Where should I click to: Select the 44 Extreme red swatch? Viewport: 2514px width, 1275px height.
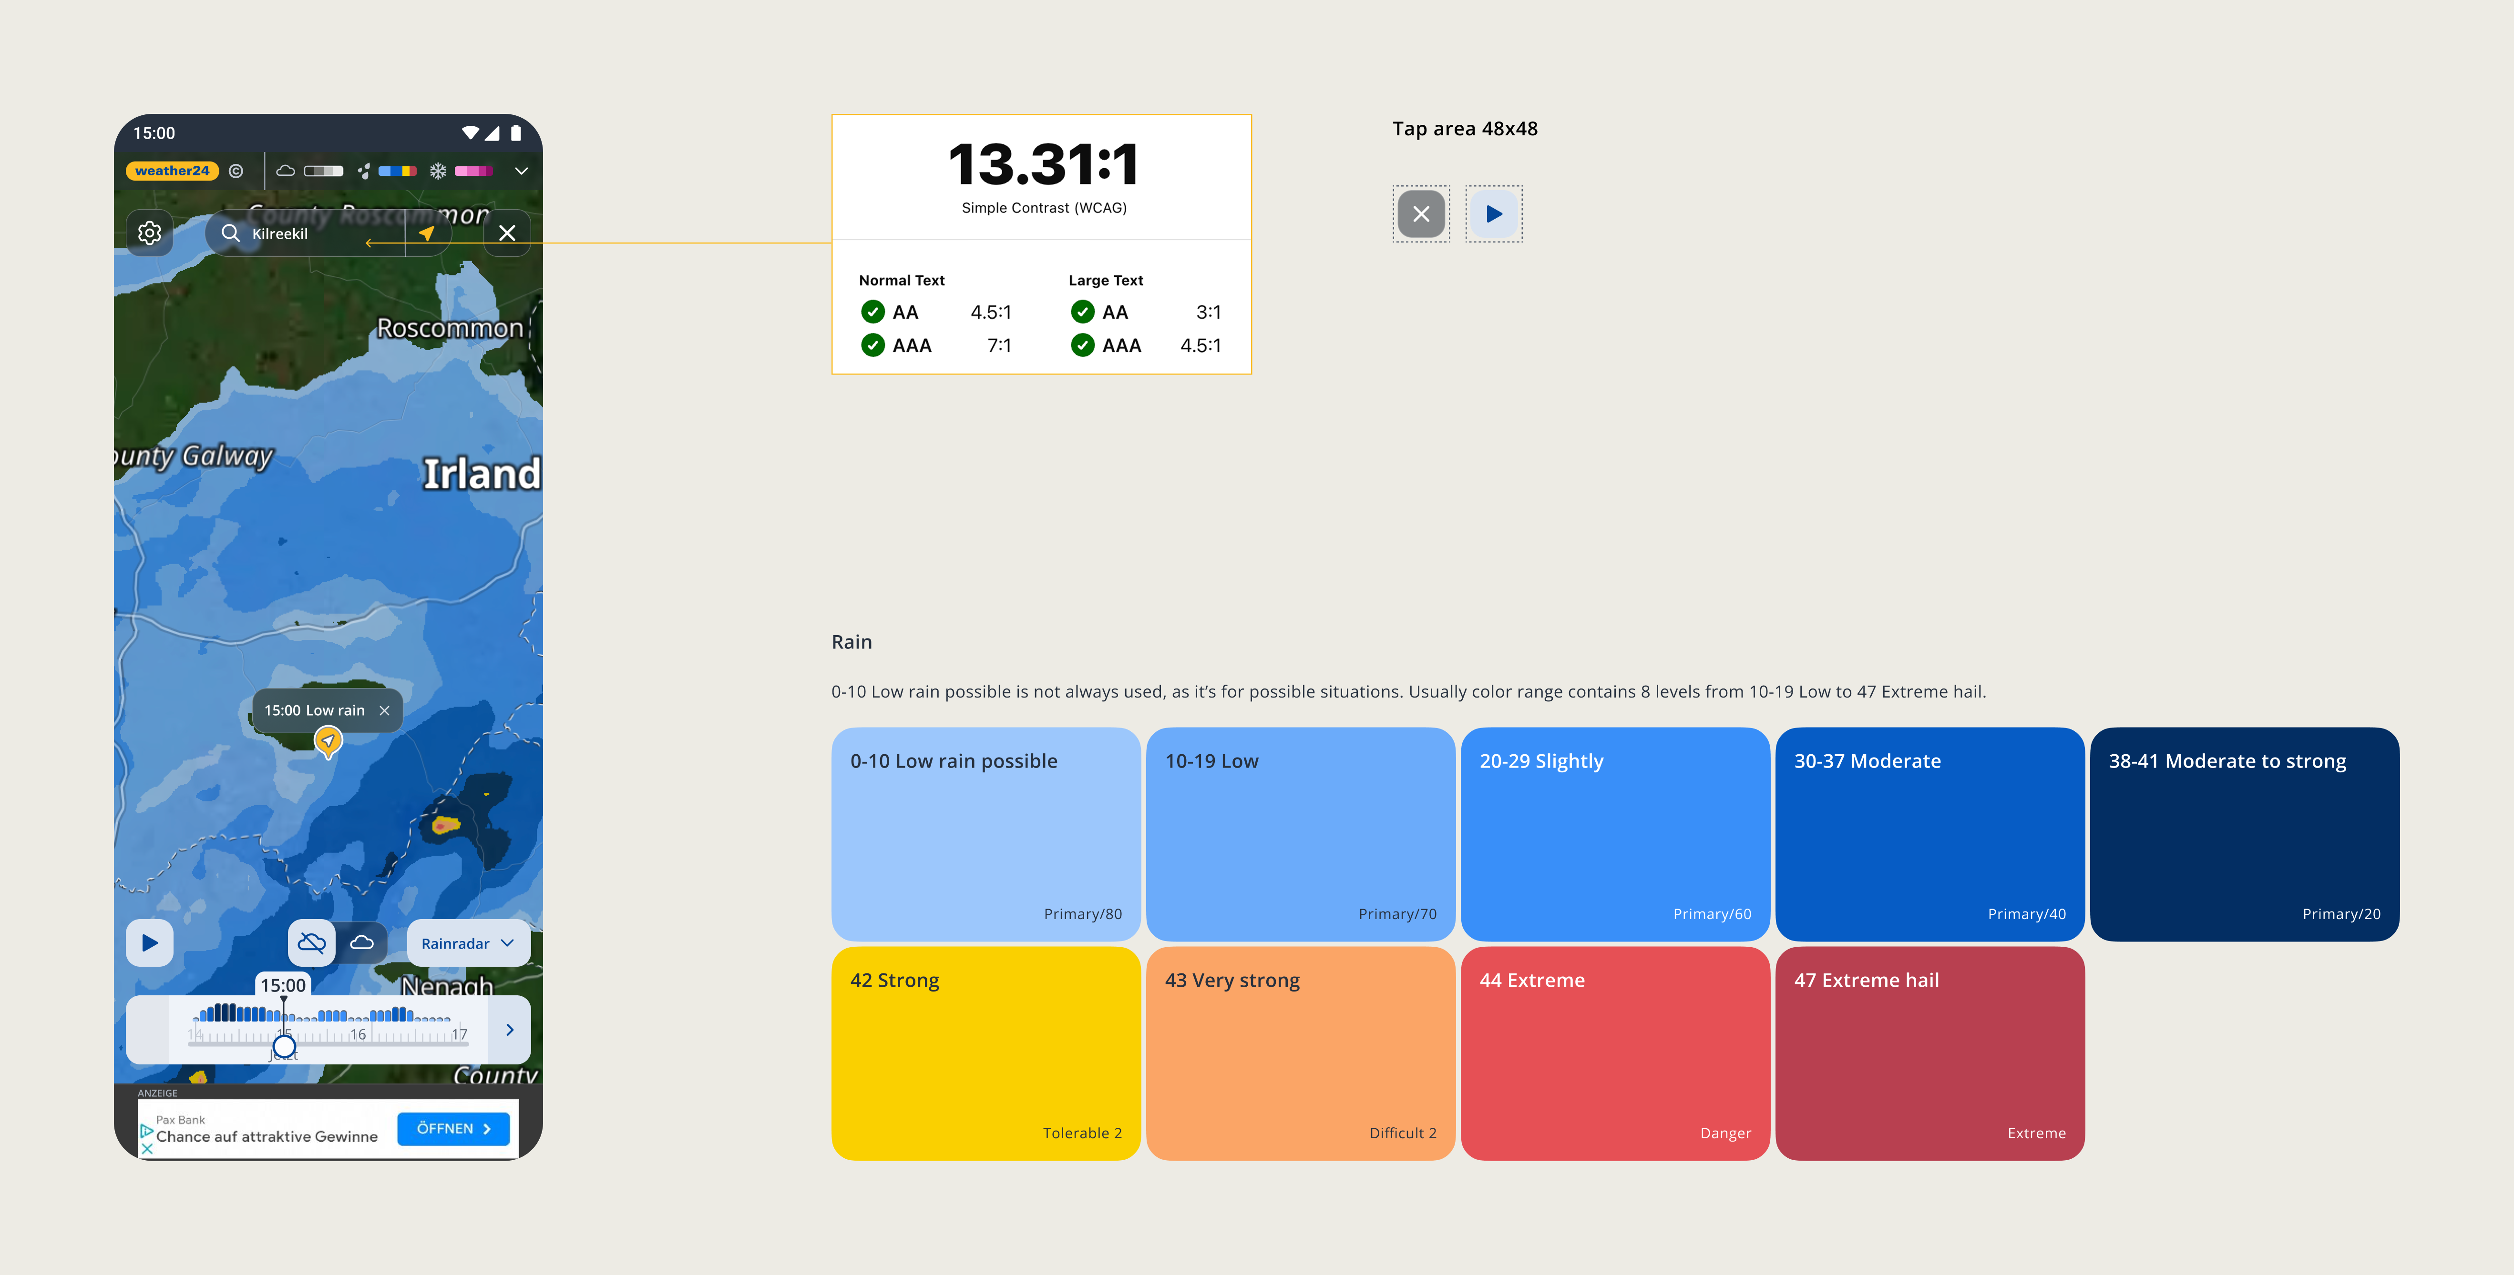coord(1615,1053)
